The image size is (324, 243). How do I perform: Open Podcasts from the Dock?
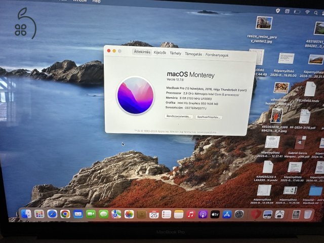(x=203, y=215)
